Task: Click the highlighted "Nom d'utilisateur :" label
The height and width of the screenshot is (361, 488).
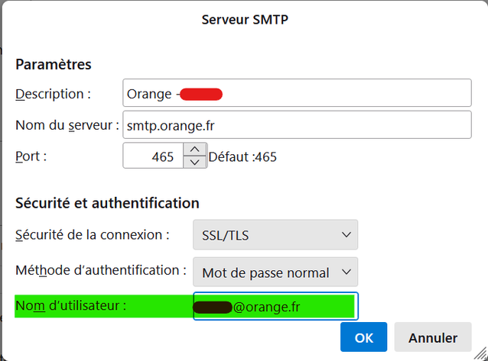Action: (x=70, y=307)
